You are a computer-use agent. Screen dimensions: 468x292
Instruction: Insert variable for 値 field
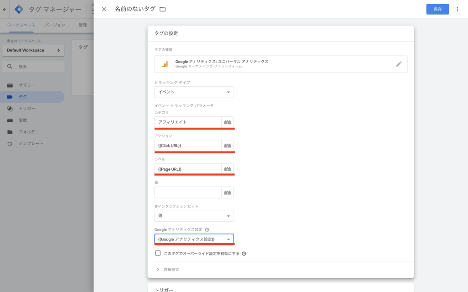[228, 193]
